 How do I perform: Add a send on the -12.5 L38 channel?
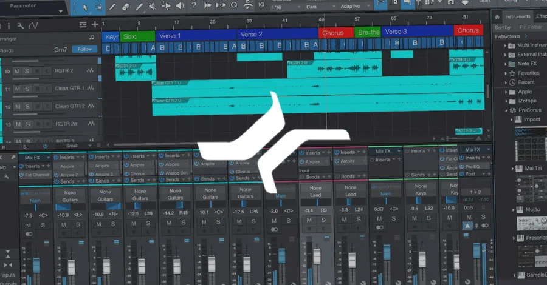[153, 180]
